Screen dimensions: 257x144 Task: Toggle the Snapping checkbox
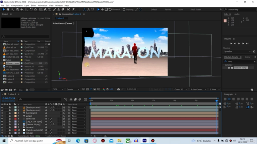[124, 10]
